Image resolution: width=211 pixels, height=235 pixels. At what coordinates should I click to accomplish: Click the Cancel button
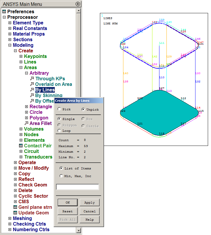(89, 211)
